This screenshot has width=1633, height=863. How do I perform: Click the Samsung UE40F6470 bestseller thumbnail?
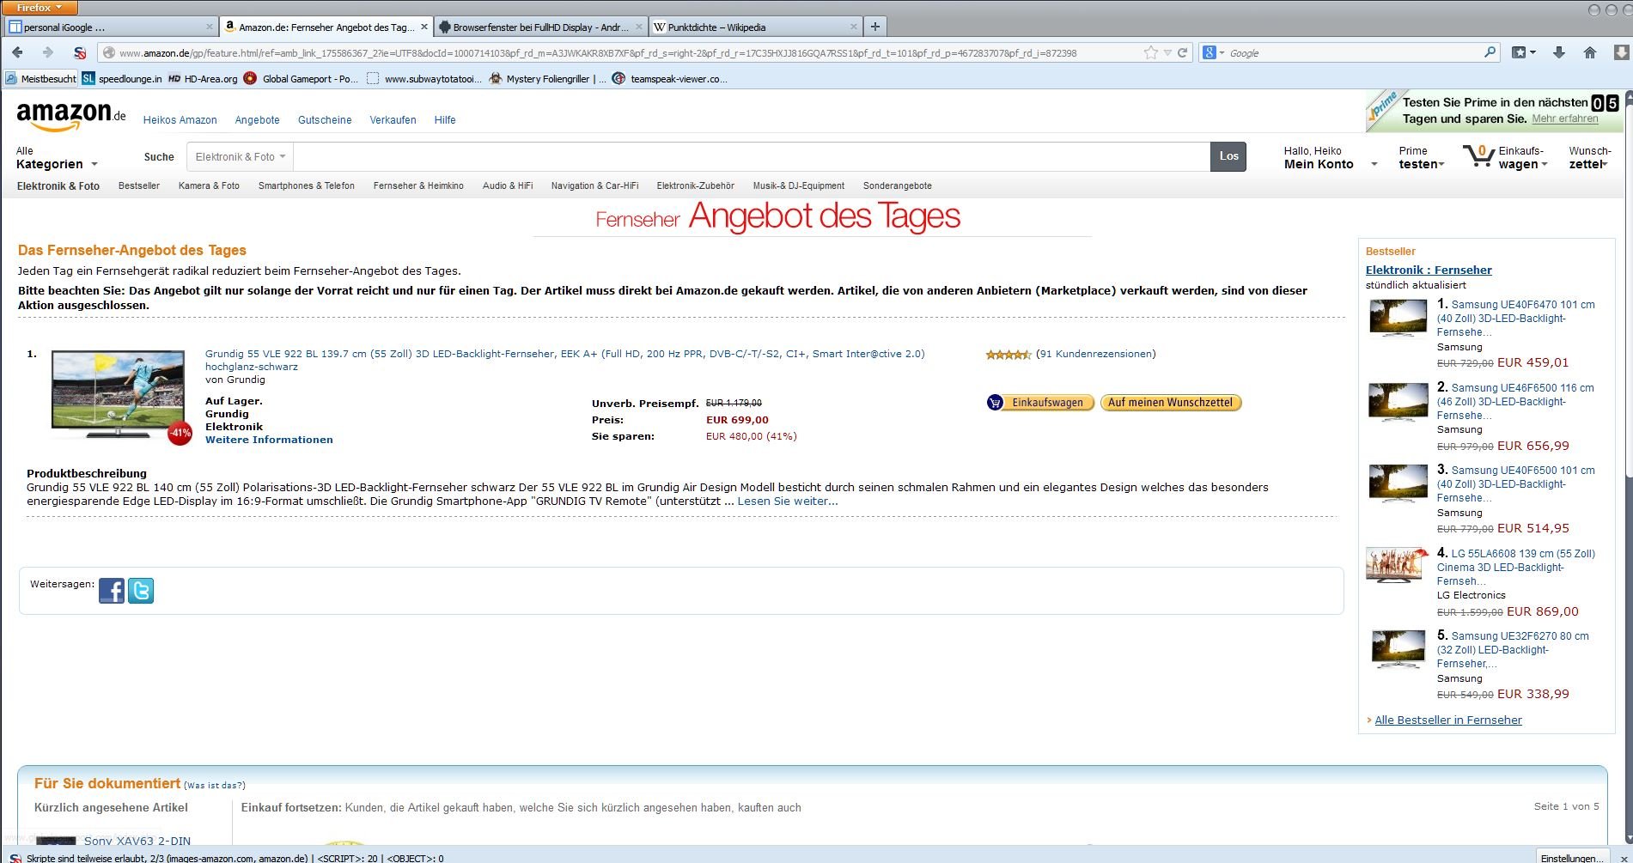pyautogui.click(x=1398, y=319)
